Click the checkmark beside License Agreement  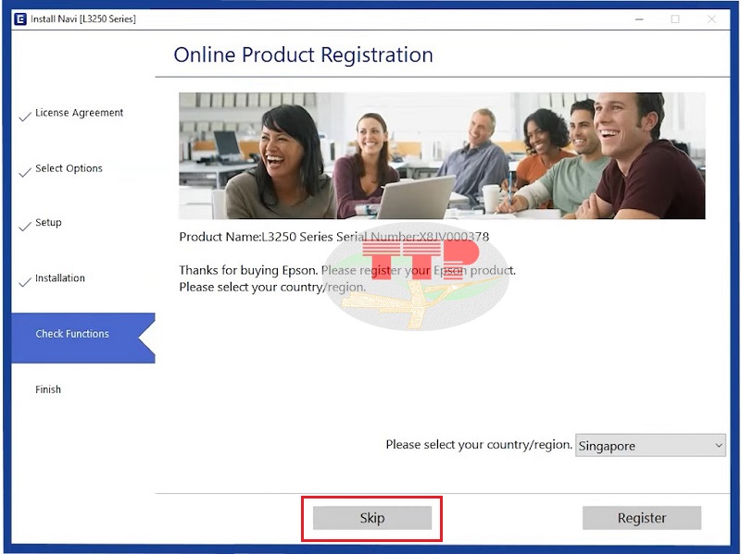(x=25, y=117)
